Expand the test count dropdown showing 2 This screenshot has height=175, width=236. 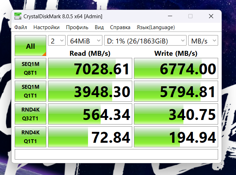pos(57,40)
